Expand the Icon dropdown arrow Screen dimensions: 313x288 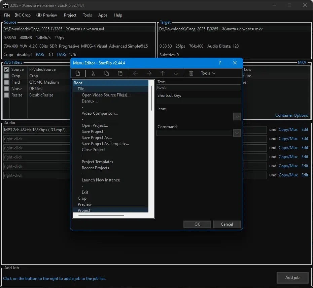[237, 117]
